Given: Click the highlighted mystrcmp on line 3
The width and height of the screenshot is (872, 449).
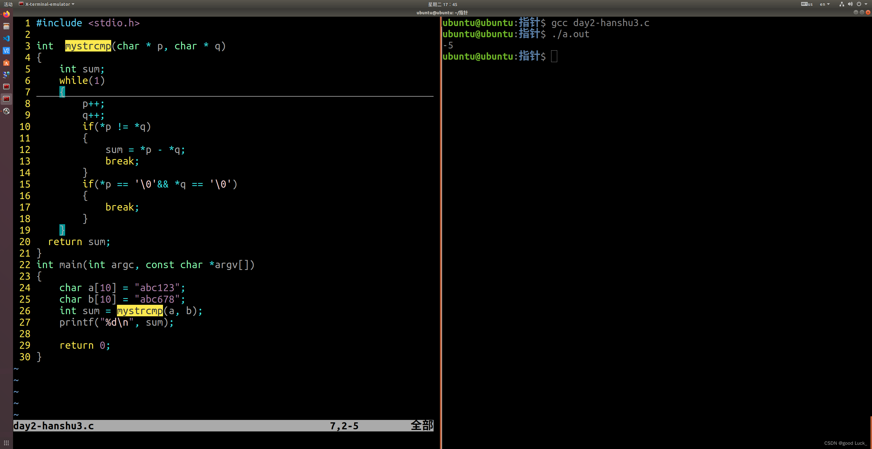Looking at the screenshot, I should coord(88,46).
